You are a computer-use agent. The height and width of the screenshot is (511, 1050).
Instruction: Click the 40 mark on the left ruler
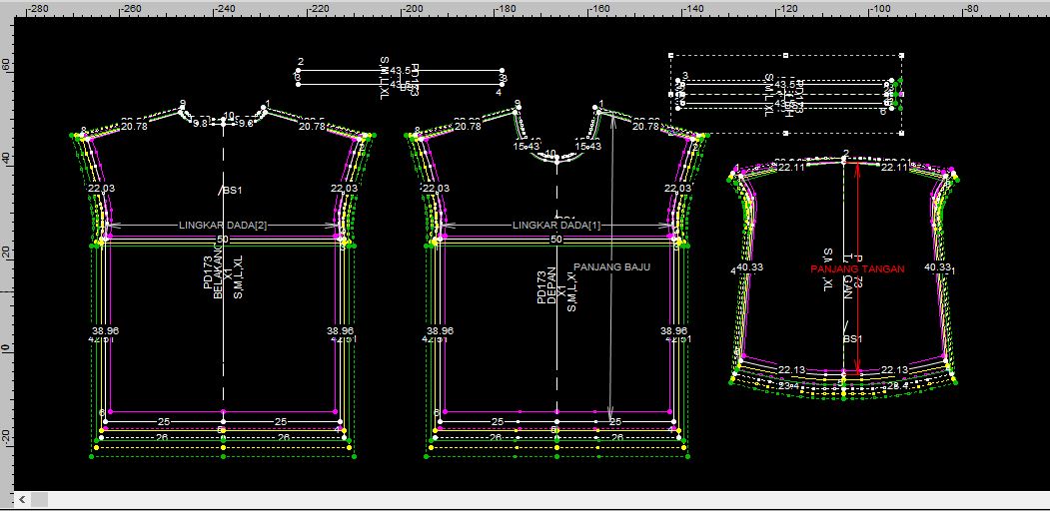coord(6,158)
